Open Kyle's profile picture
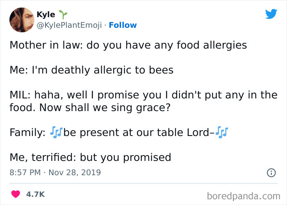Screen dimensions: 287x205 [x=21, y=19]
